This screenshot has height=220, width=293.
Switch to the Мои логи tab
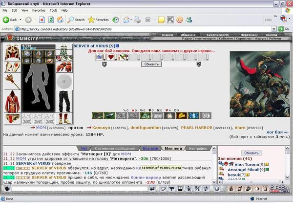click(x=173, y=148)
